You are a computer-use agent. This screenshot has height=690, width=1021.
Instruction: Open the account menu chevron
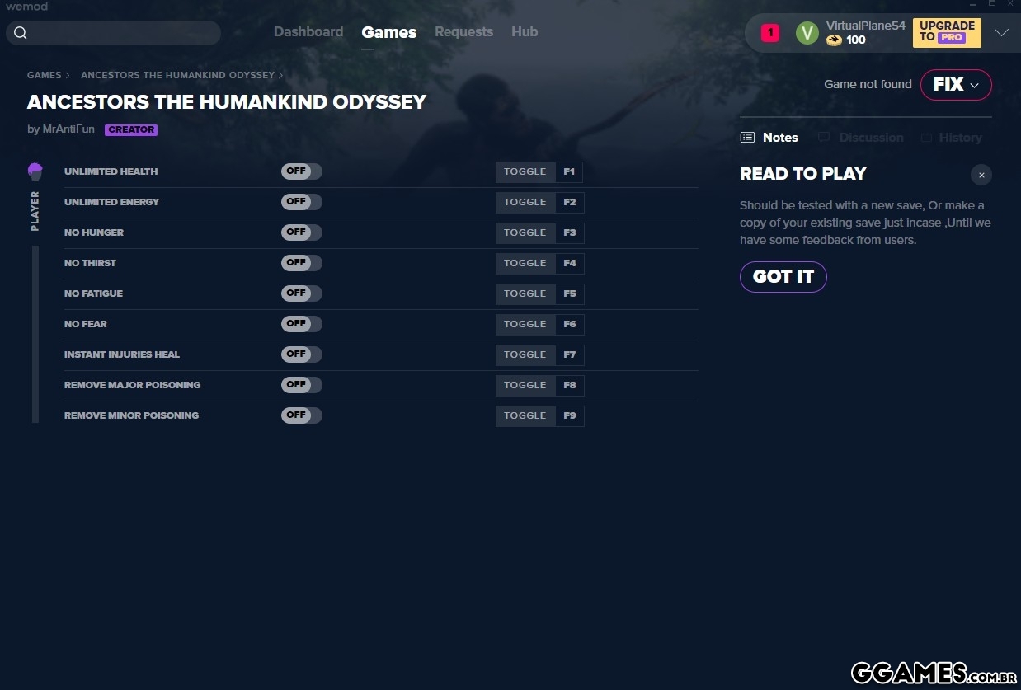coord(1001,33)
